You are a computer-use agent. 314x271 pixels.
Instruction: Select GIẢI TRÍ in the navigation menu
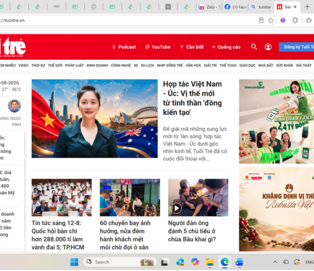tap(211, 65)
